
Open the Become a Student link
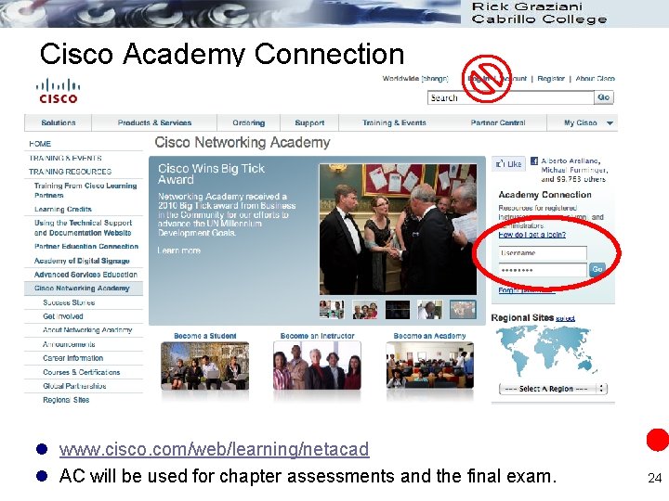click(x=204, y=336)
